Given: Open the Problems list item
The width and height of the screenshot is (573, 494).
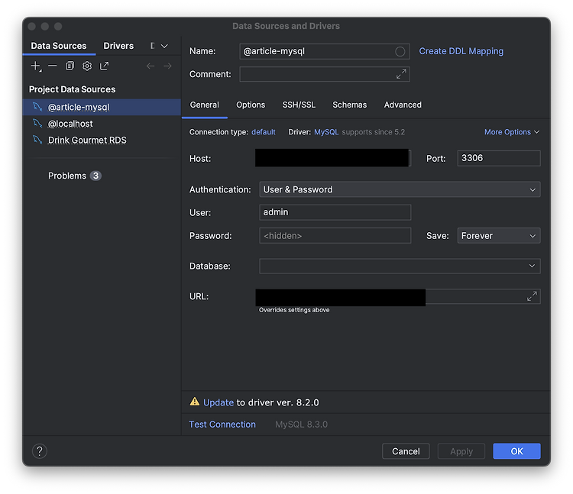Looking at the screenshot, I should 102,176.
